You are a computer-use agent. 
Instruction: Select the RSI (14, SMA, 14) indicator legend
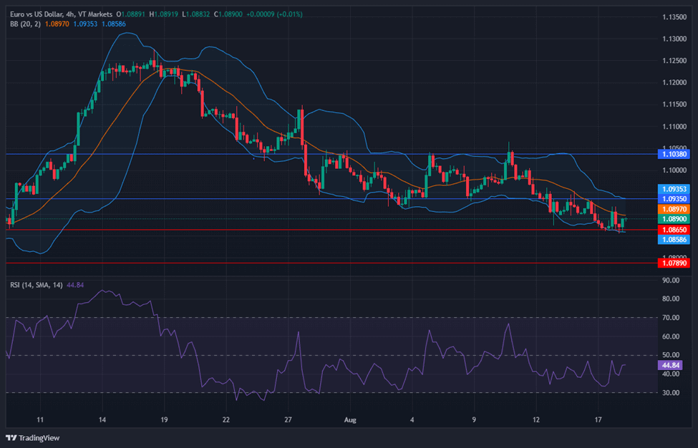[36, 285]
